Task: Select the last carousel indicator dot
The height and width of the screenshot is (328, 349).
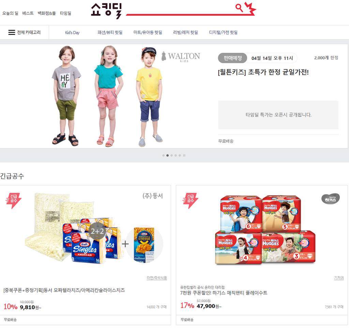Action: point(180,155)
